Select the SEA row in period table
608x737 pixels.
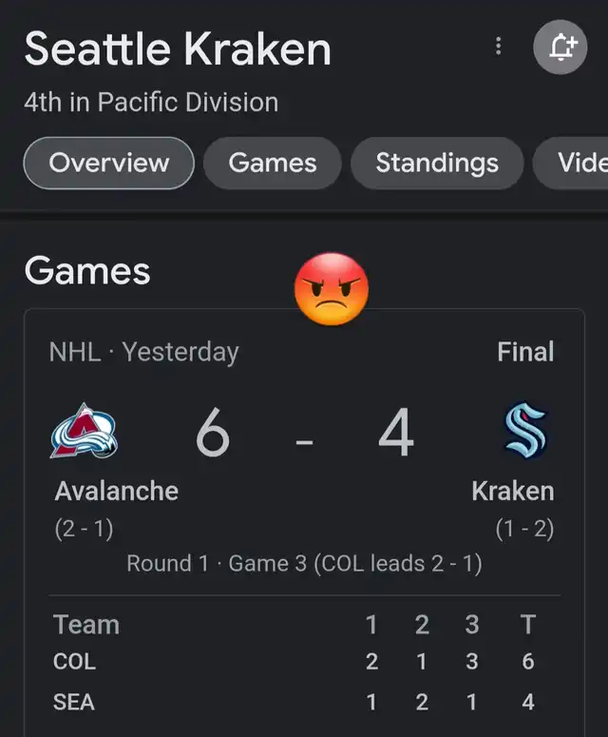[304, 702]
